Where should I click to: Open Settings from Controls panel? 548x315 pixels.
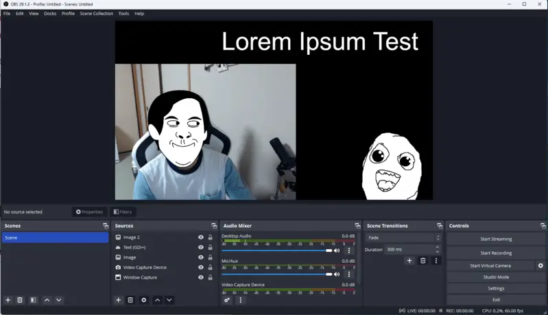496,288
